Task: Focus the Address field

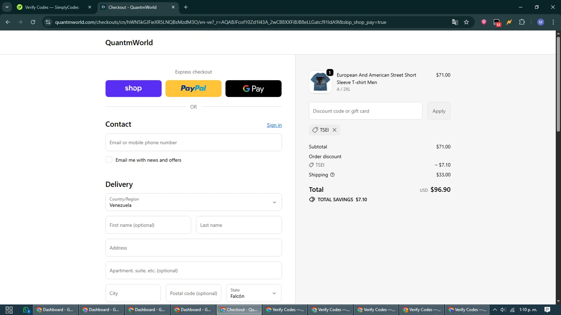Action: coord(193,248)
